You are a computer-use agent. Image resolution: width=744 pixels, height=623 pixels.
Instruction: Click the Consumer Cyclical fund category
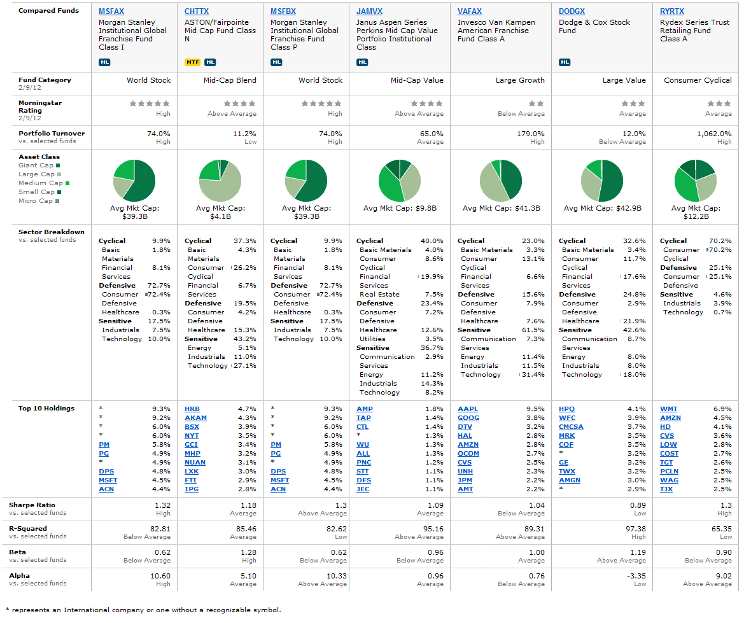698,80
